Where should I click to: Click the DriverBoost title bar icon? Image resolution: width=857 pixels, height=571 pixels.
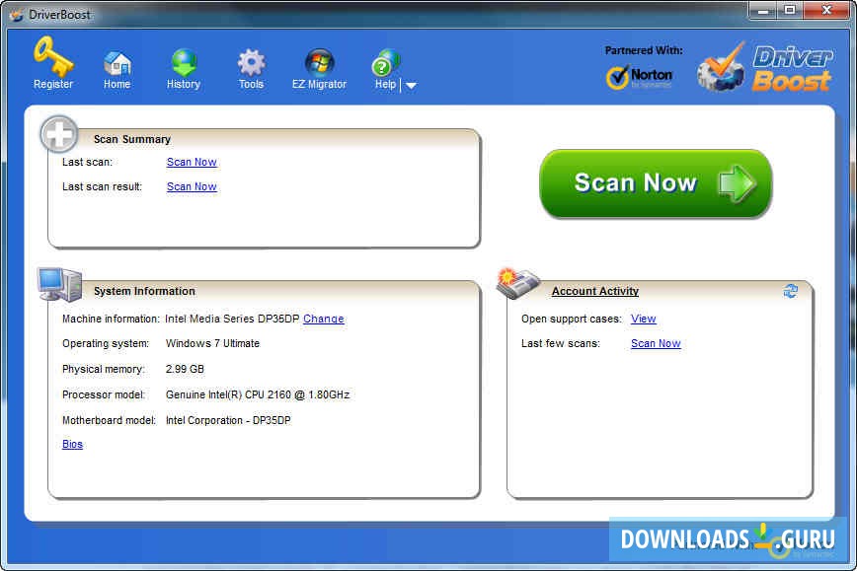17,15
